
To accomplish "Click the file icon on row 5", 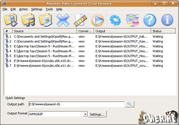I will [x=7, y=56].
